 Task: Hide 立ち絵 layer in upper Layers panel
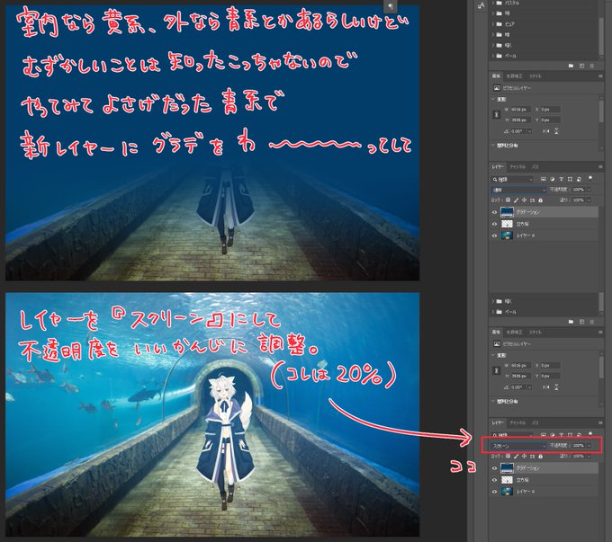pos(494,224)
